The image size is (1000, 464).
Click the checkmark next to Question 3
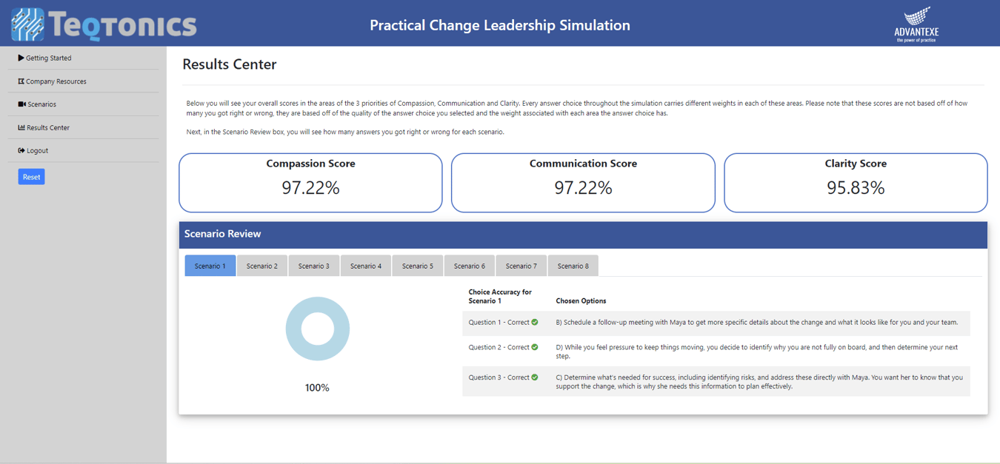click(535, 377)
